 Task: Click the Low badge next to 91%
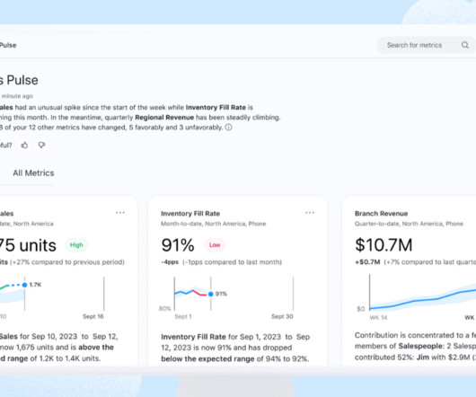point(215,245)
